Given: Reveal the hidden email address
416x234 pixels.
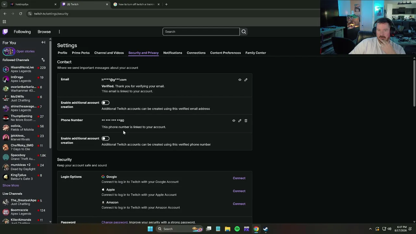Looking at the screenshot, I should point(240,80).
